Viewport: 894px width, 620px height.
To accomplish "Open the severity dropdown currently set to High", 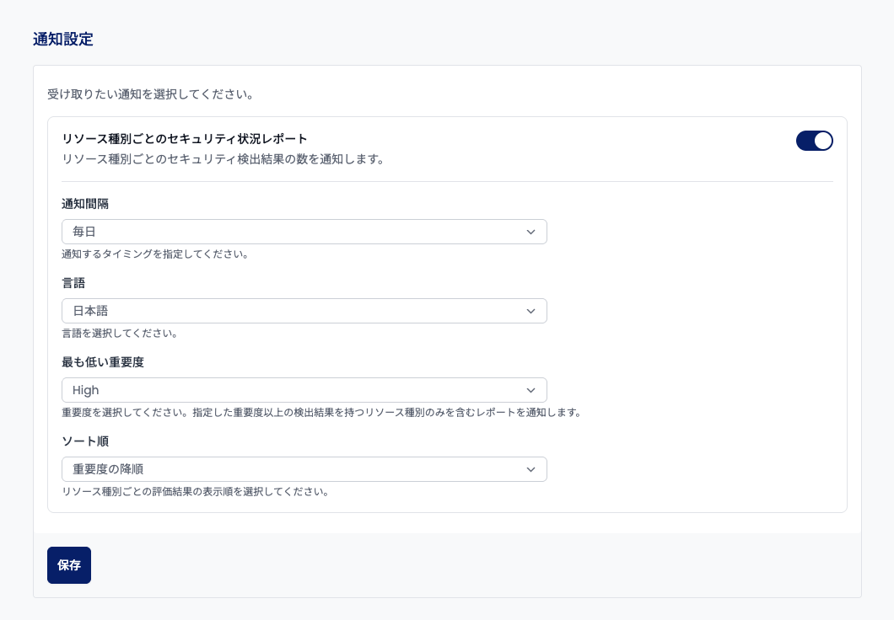I will pyautogui.click(x=304, y=390).
